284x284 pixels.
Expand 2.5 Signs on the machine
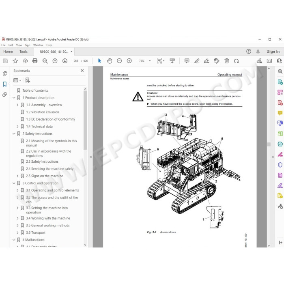pyautogui.click(x=17, y=176)
